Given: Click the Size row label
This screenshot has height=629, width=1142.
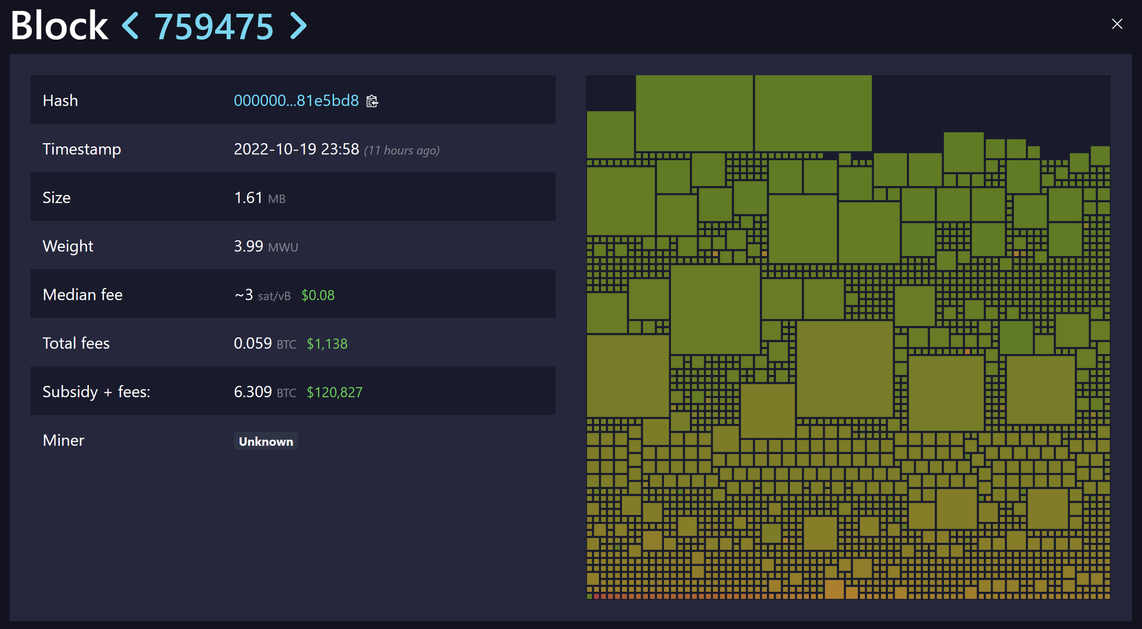Looking at the screenshot, I should click(x=56, y=198).
